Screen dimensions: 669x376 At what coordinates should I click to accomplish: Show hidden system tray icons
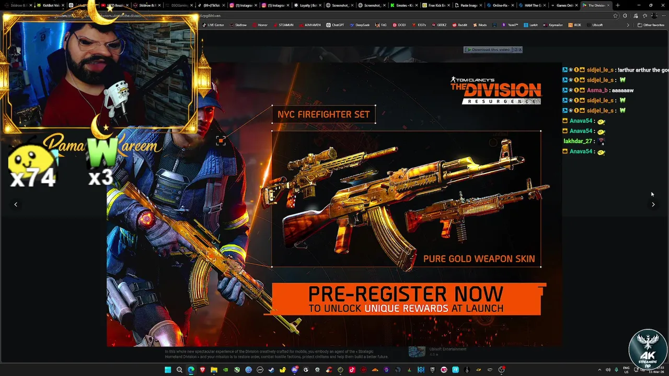tap(599, 370)
